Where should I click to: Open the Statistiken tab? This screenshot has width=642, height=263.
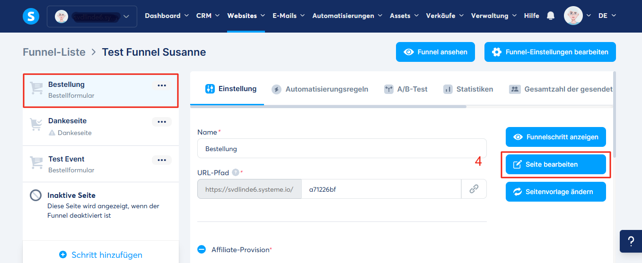(x=468, y=89)
